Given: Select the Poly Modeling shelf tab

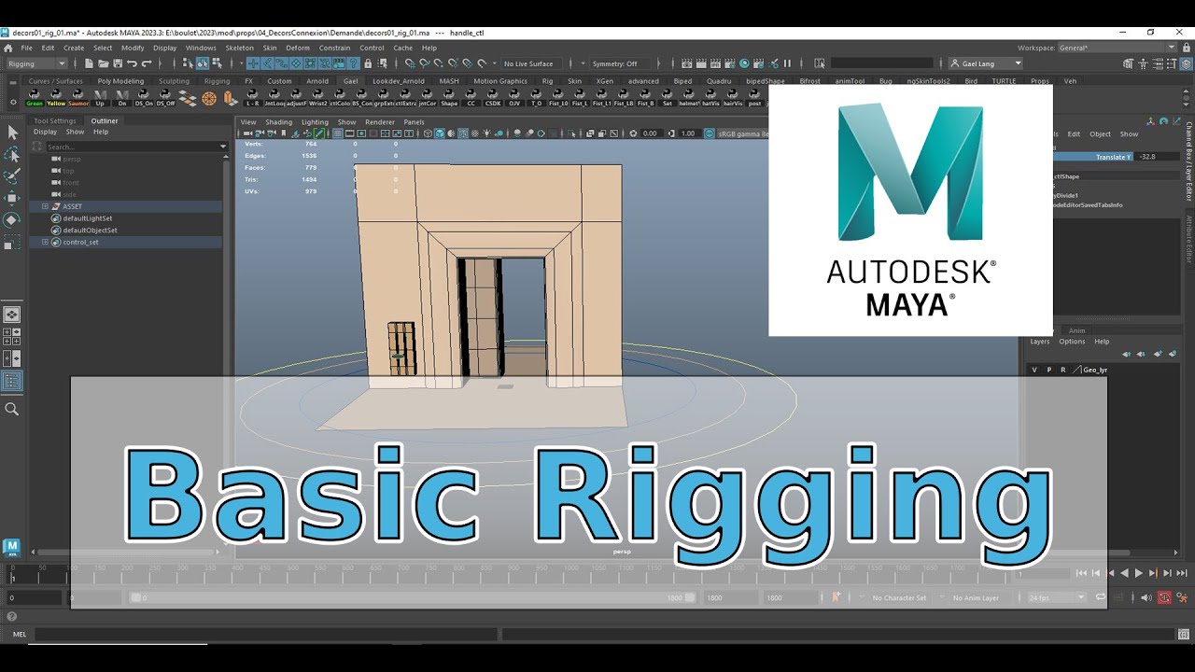Looking at the screenshot, I should tap(120, 81).
